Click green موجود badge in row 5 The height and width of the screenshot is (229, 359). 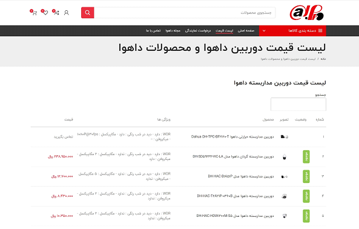point(306,216)
